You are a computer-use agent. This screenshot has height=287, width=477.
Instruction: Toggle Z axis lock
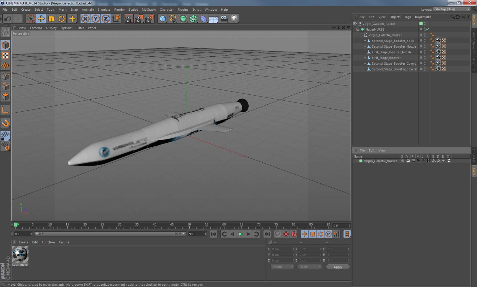(106, 19)
